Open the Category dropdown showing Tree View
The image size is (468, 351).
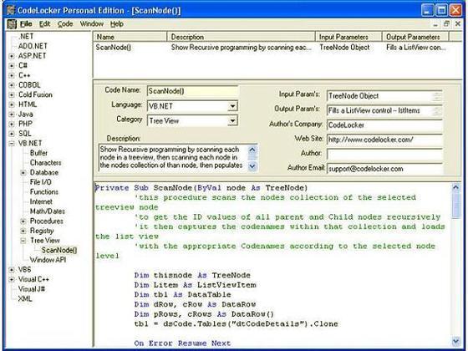point(232,120)
